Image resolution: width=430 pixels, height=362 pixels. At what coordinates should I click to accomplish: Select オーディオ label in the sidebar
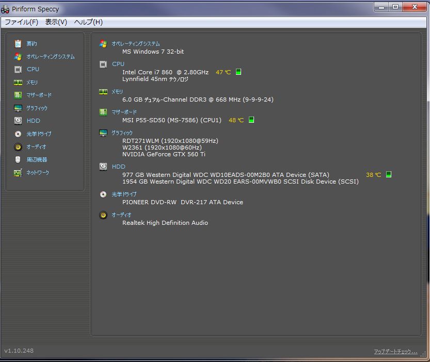click(x=36, y=146)
